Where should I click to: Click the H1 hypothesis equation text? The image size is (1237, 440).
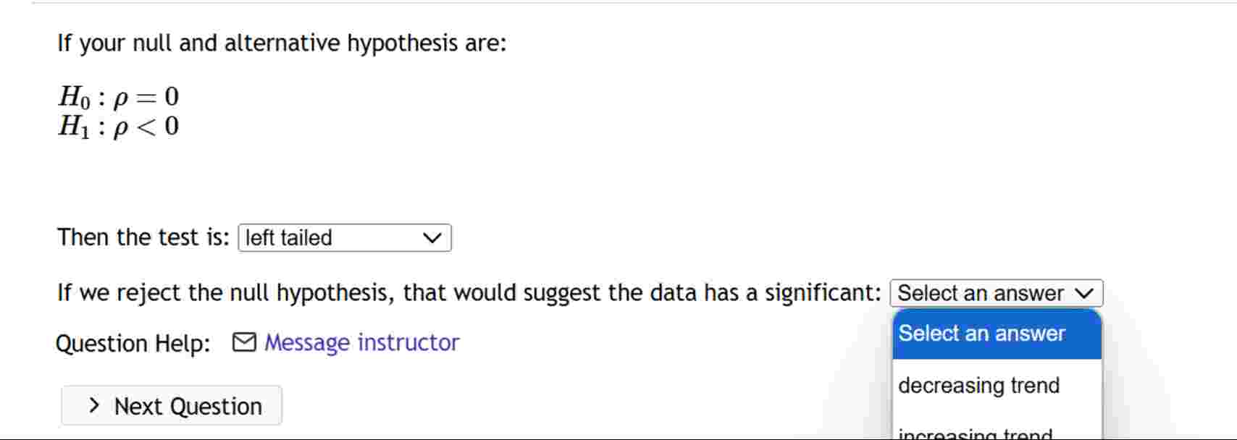[x=118, y=127]
